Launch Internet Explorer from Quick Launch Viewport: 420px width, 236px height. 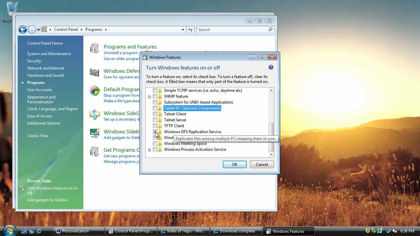[x=39, y=231]
